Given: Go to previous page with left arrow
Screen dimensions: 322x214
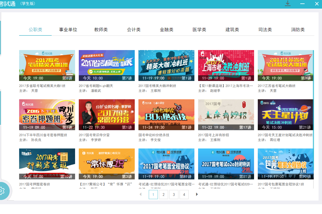Looking at the screenshot, I should 140,195.
